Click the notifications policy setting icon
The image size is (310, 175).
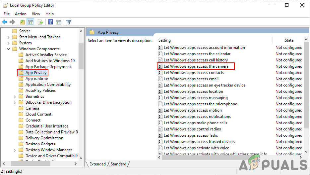tap(160, 117)
